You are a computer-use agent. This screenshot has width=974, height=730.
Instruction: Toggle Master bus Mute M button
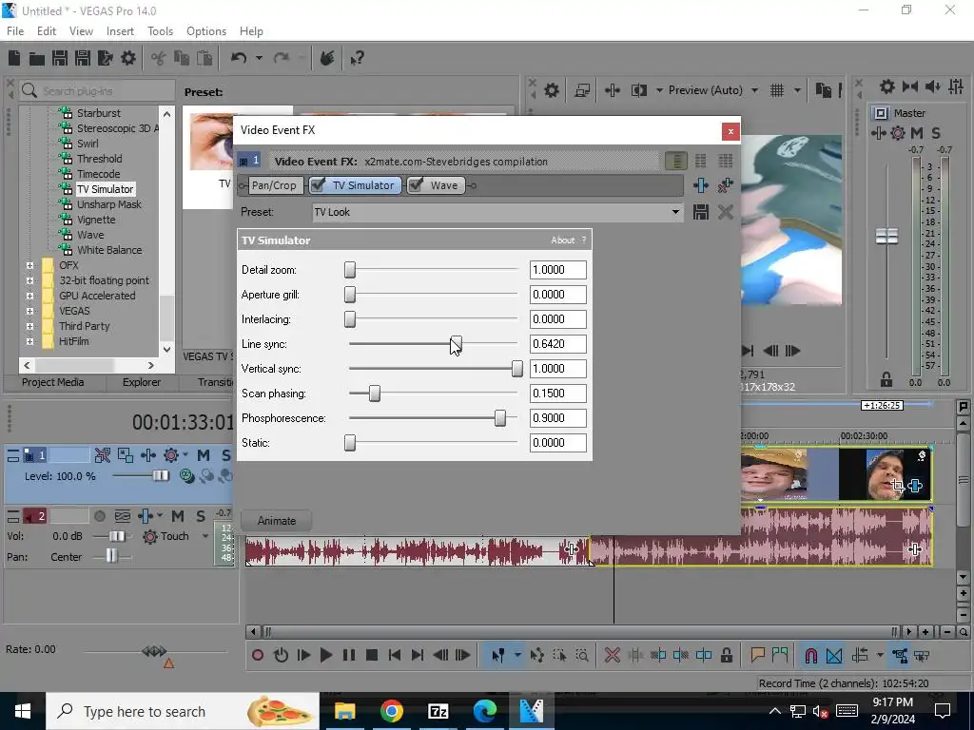tap(916, 133)
